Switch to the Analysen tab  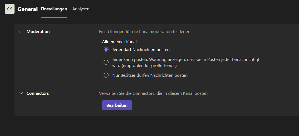[x=81, y=9]
